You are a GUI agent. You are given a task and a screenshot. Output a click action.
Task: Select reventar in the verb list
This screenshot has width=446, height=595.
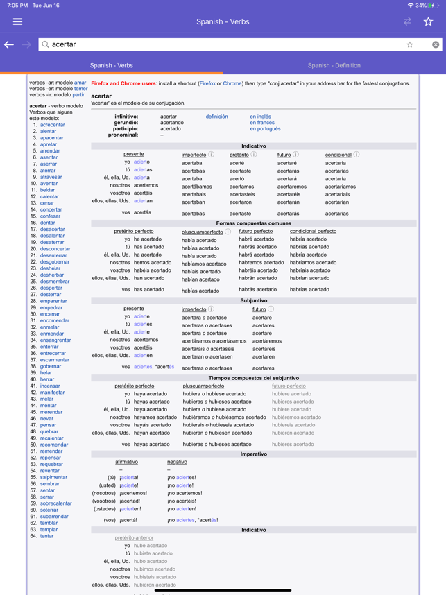(50, 471)
